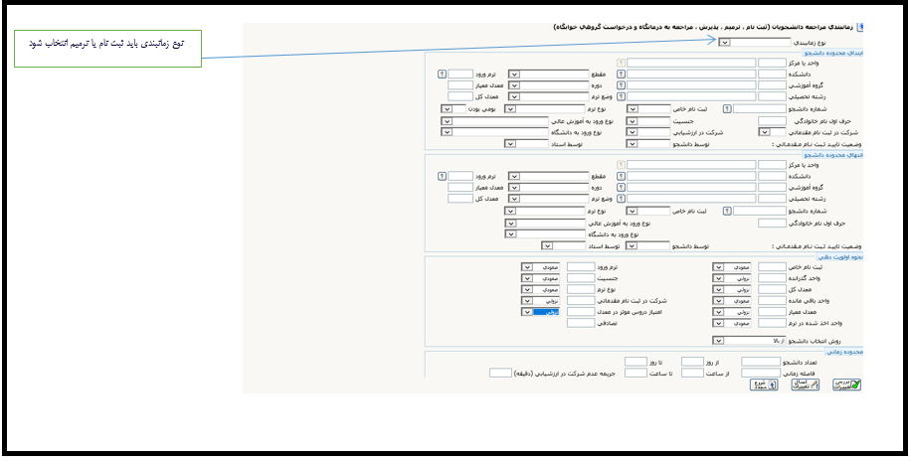Click معدل معیار field in start range
This screenshot has width=910, height=461.
[x=460, y=85]
